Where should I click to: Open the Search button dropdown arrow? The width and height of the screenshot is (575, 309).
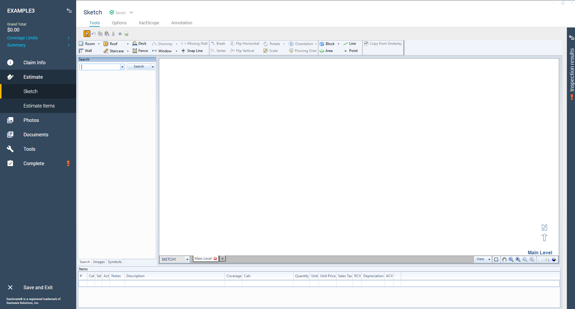pyautogui.click(x=153, y=67)
